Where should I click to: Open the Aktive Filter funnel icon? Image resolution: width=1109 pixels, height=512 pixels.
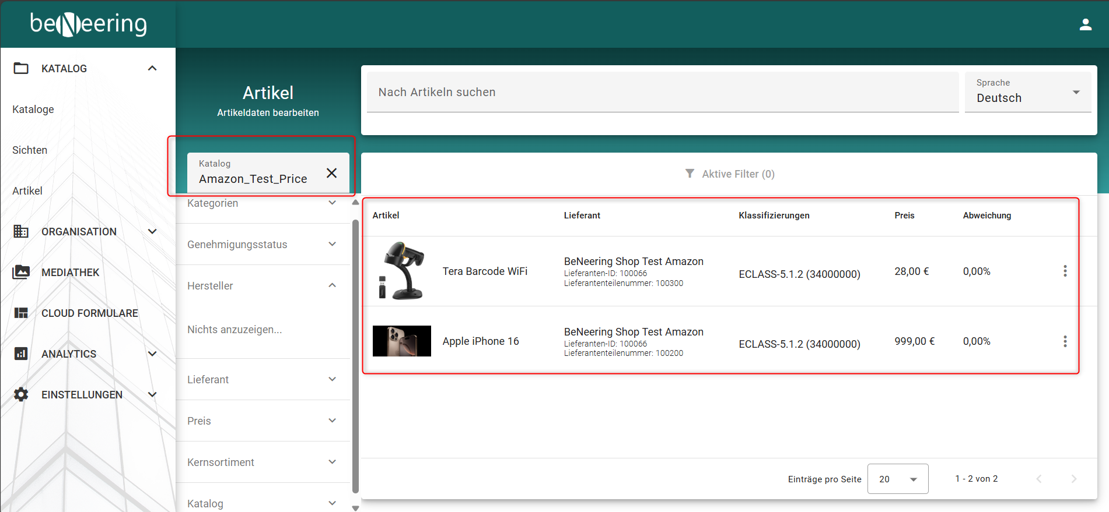tap(690, 174)
